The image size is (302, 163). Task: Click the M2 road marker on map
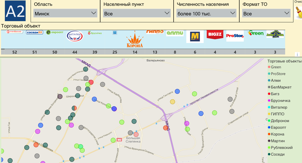tap(119, 140)
